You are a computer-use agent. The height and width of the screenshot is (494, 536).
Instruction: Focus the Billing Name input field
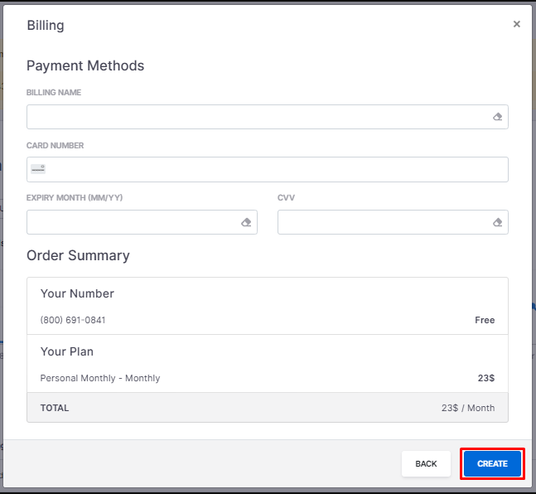pos(268,117)
